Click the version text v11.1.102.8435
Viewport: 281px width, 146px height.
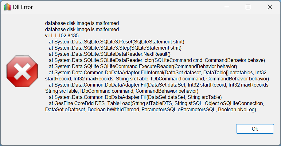62,35
